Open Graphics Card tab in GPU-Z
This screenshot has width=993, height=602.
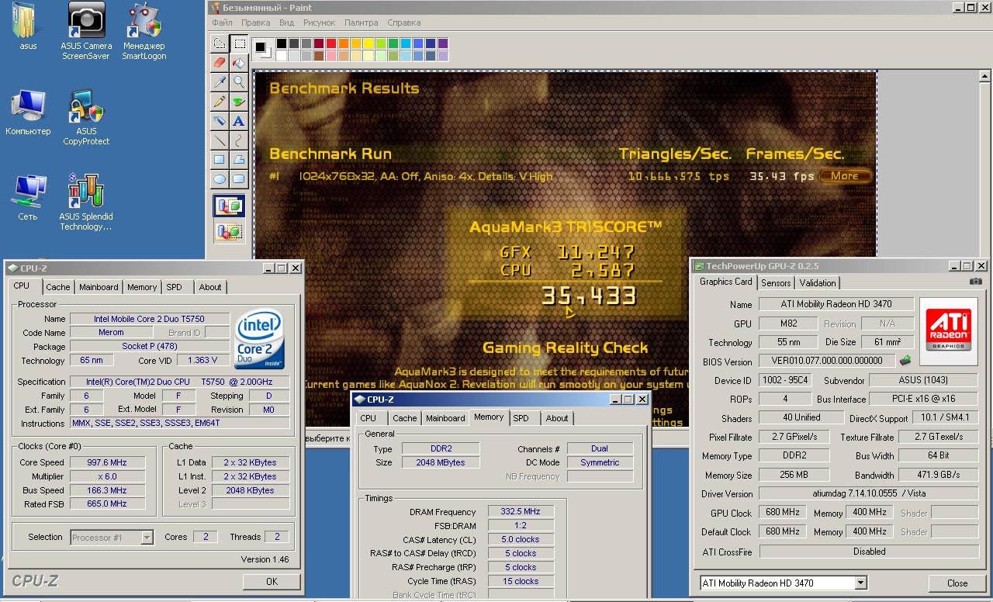(725, 282)
